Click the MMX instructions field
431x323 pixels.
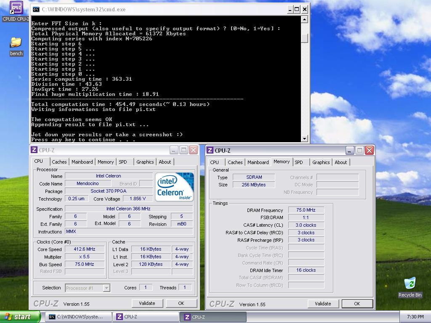(129, 232)
